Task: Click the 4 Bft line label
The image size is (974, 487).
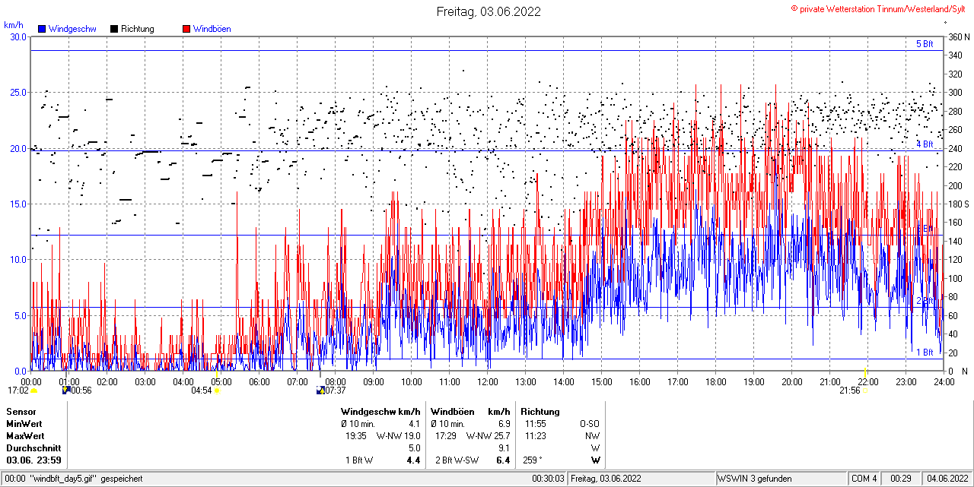Action: [925, 144]
